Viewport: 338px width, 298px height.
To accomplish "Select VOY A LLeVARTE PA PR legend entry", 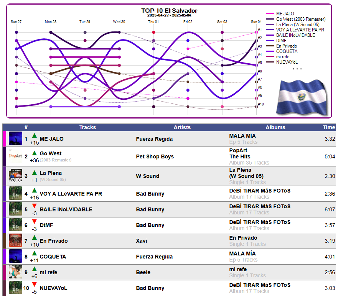I will coord(300,30).
